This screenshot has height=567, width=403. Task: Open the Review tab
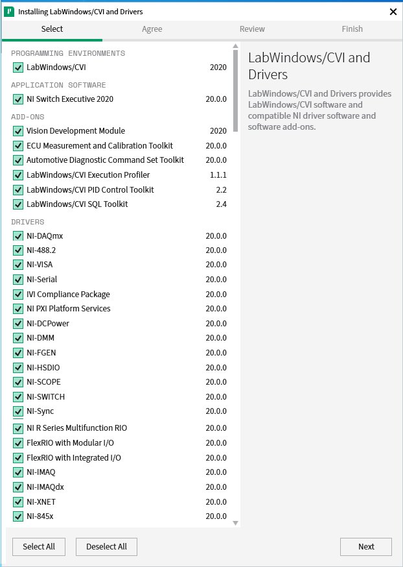click(252, 29)
